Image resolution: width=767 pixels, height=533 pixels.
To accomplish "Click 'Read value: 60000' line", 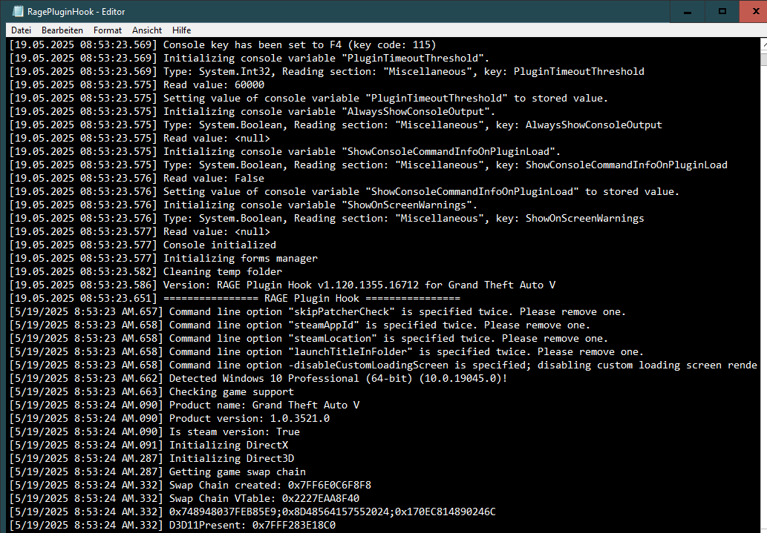I will [x=137, y=85].
